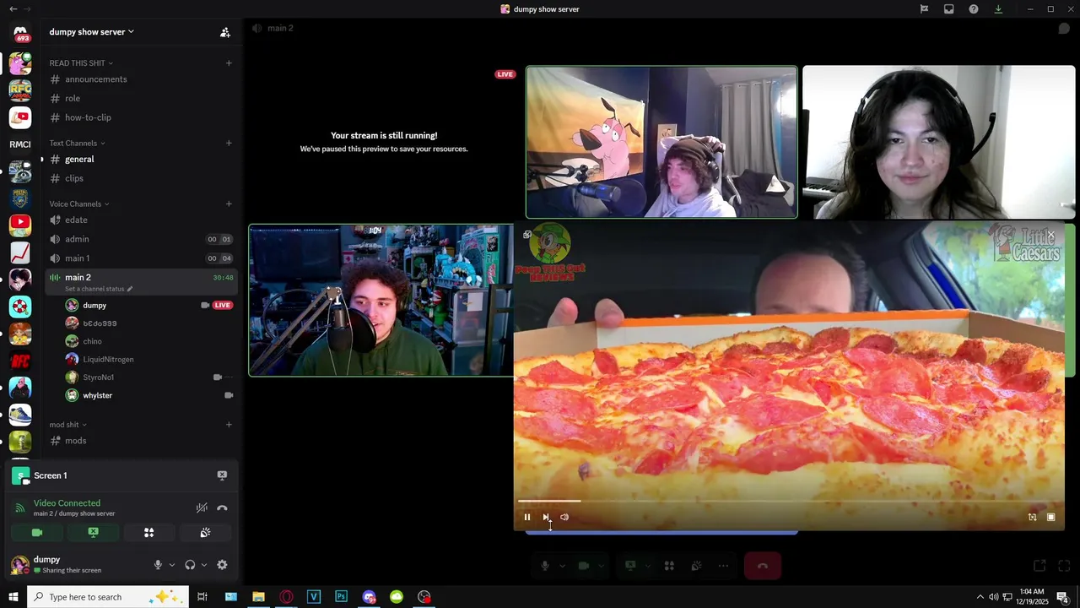Toggle screen share green button in voice panel
The width and height of the screenshot is (1080, 608).
click(x=94, y=532)
